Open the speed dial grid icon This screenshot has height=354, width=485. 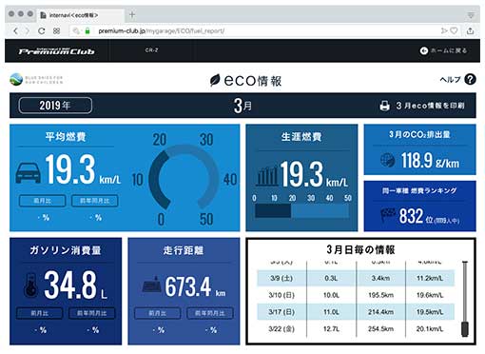pos(56,30)
